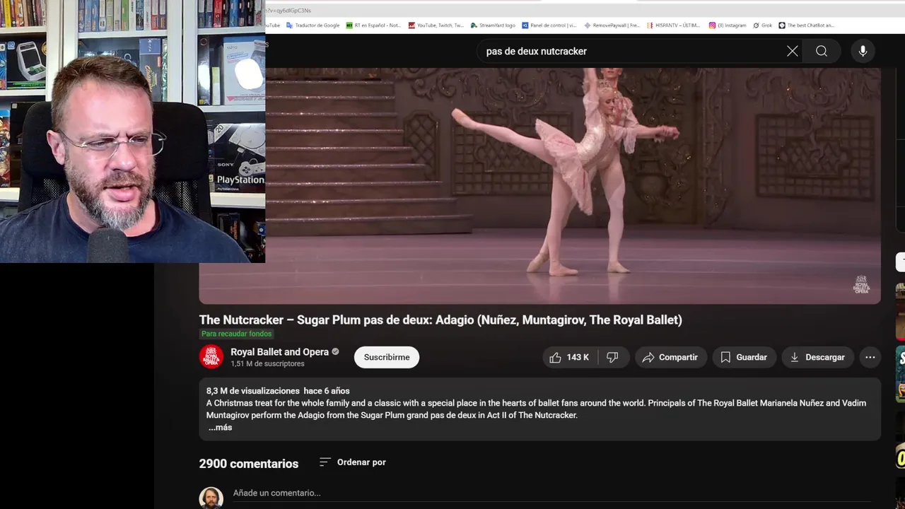The width and height of the screenshot is (905, 509).
Task: Open The best ChatBot bookmark
Action: click(807, 25)
